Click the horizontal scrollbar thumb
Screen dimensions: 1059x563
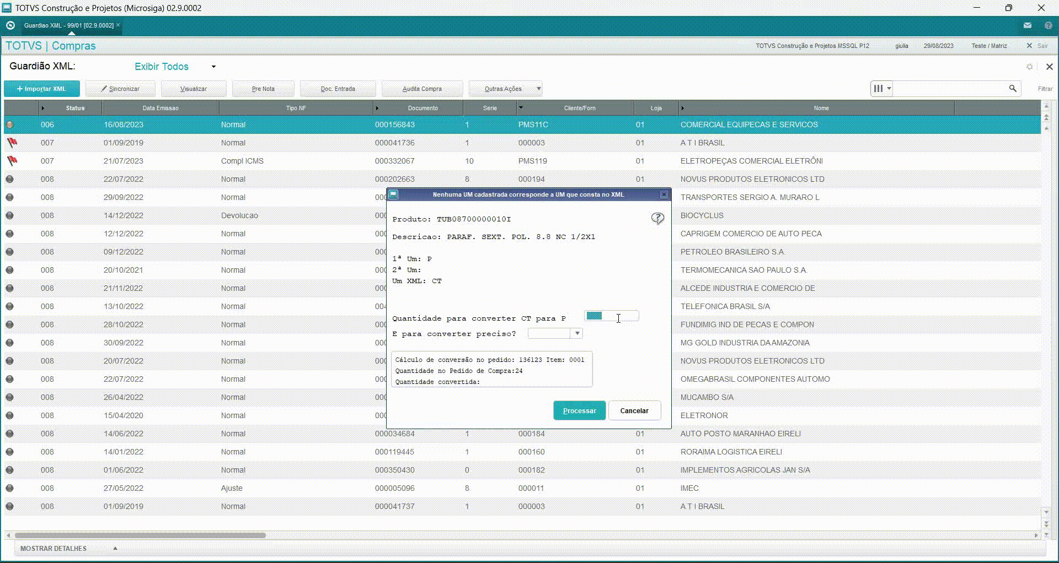coord(140,535)
